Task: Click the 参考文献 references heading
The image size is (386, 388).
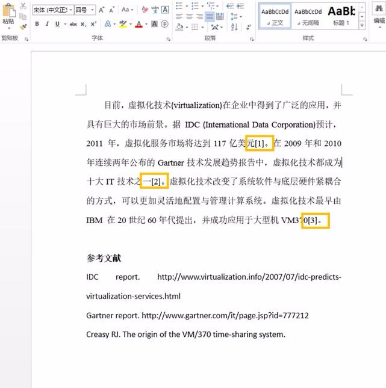Action: point(104,258)
